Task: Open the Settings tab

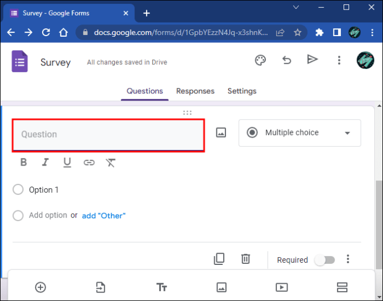Action: pyautogui.click(x=242, y=91)
